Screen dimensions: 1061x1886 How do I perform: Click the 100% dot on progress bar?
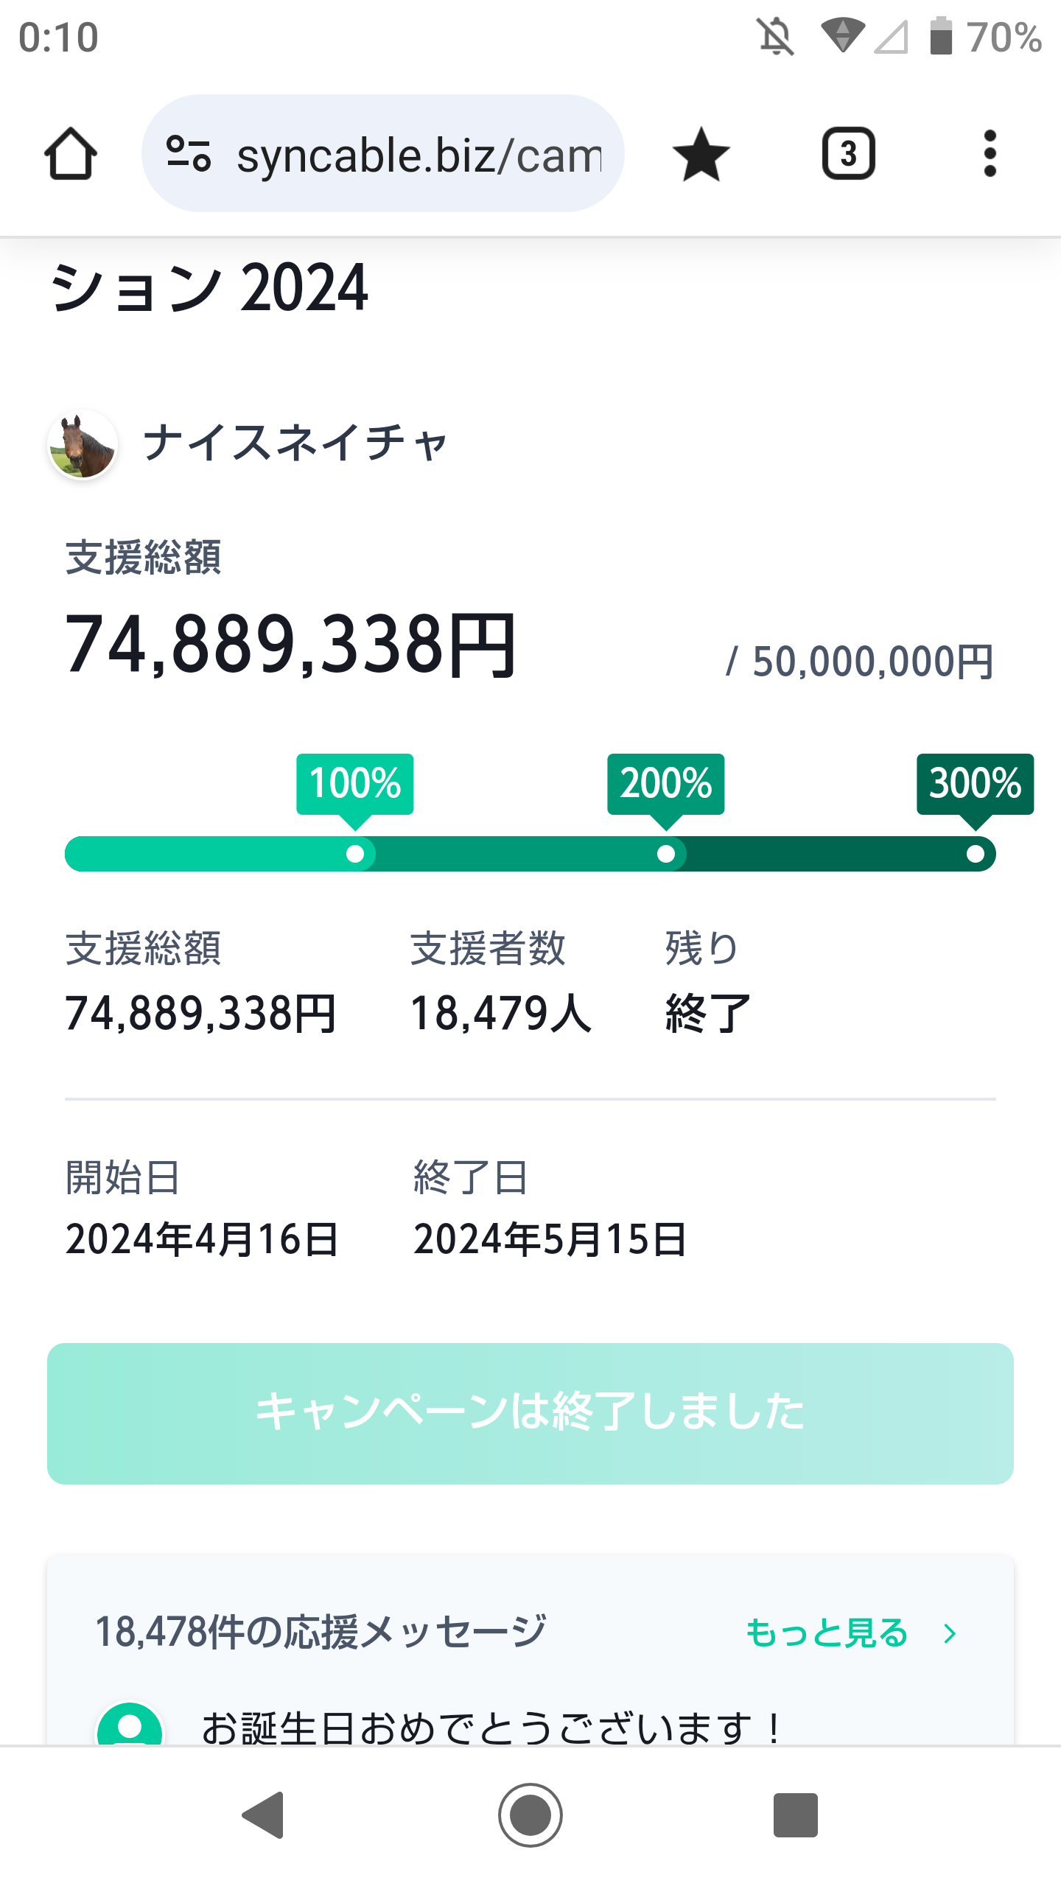355,854
